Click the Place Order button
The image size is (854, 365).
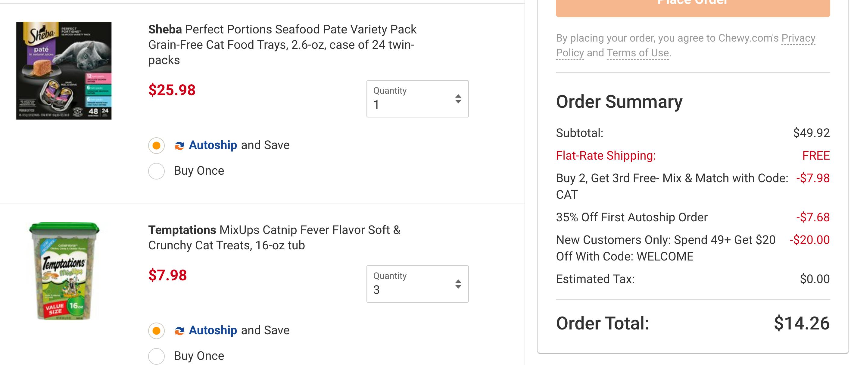coord(693,6)
